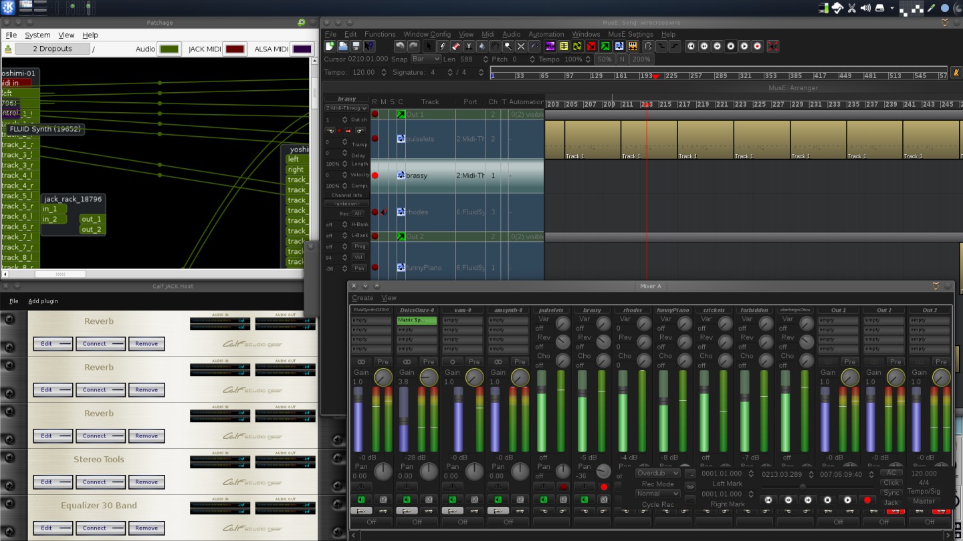Toggle record arm on the brassy track
The image size is (963, 541).
click(374, 176)
